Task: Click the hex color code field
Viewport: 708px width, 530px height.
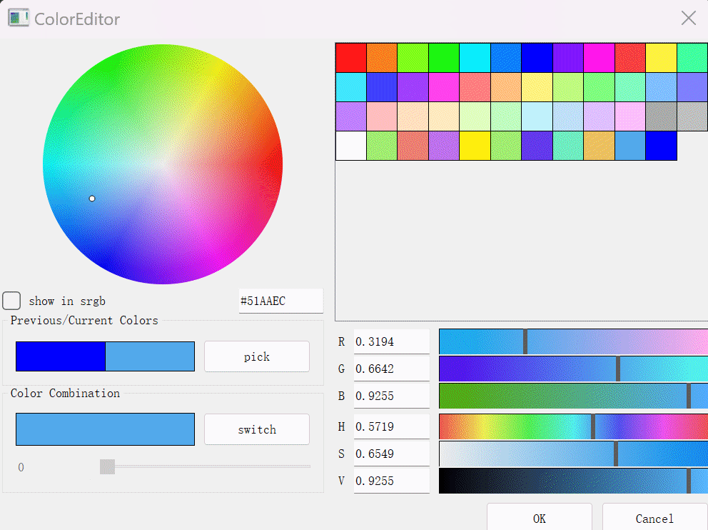Action: click(280, 301)
